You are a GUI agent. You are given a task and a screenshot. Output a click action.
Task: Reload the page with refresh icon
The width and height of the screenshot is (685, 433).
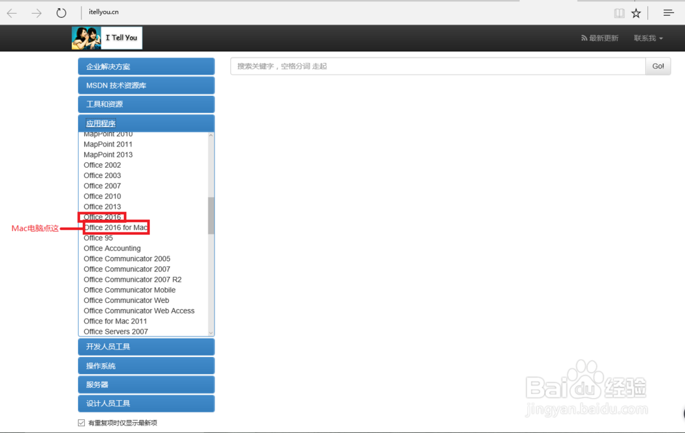point(61,13)
